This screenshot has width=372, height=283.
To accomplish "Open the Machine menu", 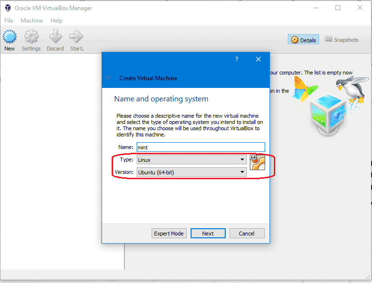I will coord(32,21).
